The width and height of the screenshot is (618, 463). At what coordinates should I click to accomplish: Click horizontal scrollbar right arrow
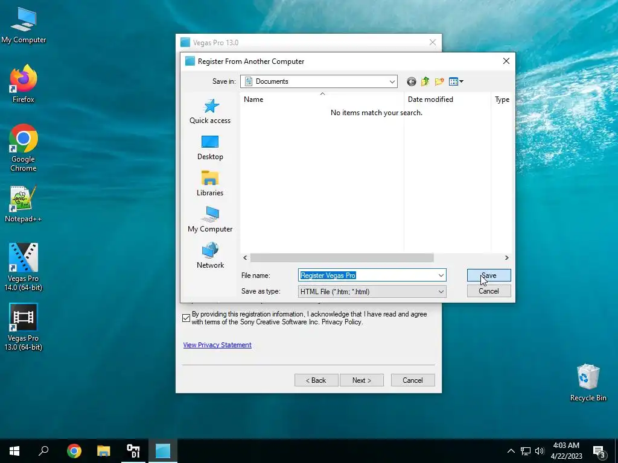coord(506,258)
